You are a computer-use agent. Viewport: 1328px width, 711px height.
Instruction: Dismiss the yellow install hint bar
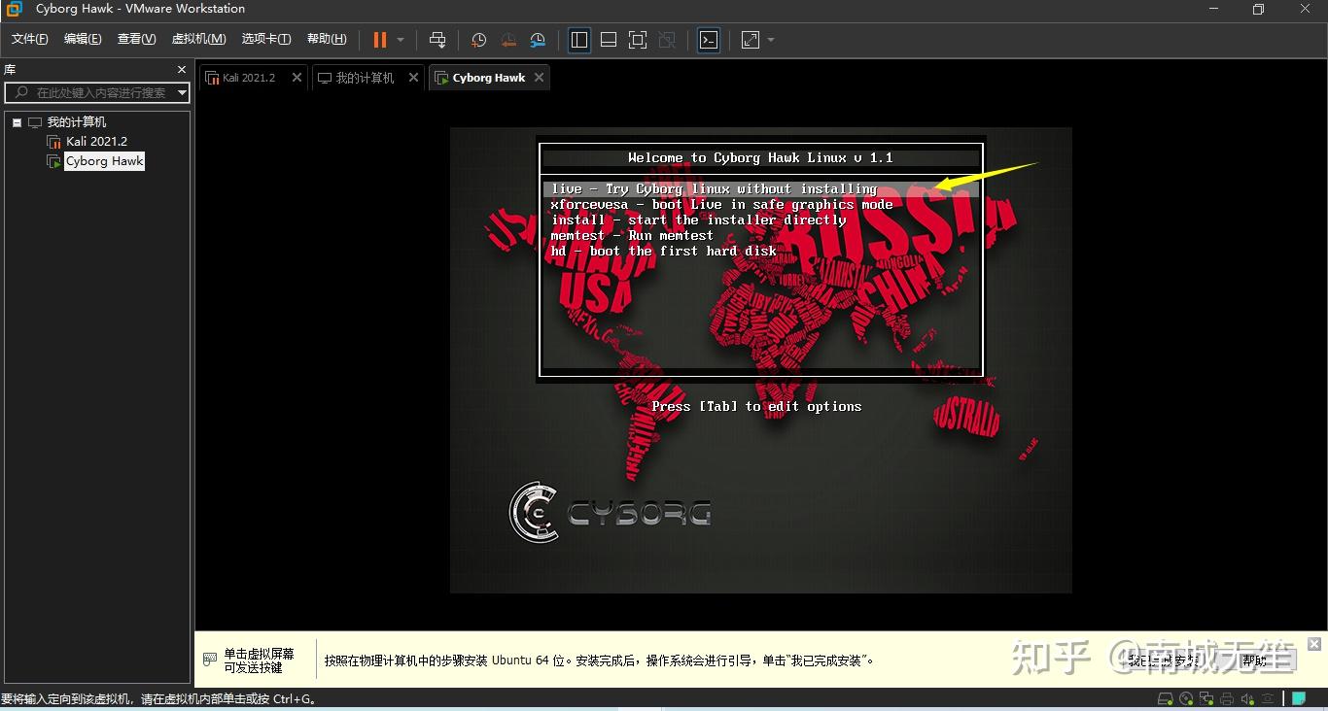[1314, 644]
